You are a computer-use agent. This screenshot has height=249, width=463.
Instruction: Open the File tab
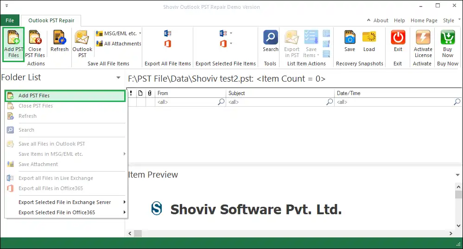pos(10,20)
